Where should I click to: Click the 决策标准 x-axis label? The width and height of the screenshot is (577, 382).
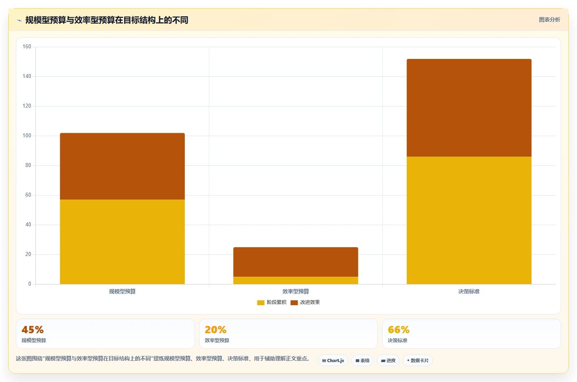point(469,291)
